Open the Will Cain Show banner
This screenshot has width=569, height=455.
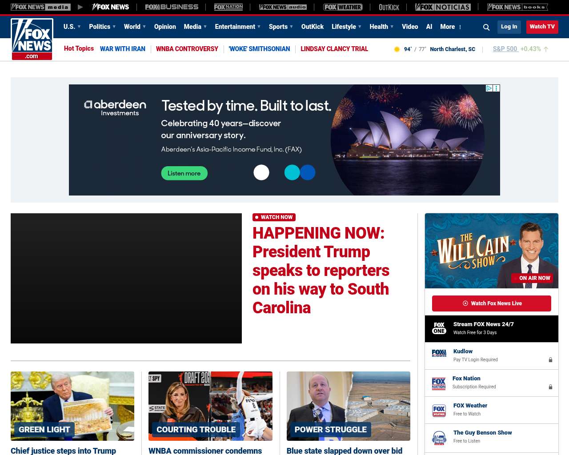[492, 251]
